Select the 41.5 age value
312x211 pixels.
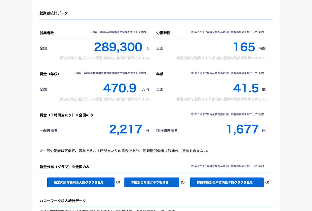[x=246, y=88]
